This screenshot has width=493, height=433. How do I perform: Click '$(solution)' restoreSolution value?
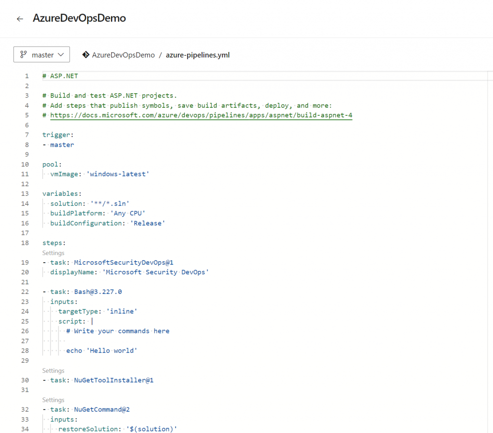pos(152,429)
